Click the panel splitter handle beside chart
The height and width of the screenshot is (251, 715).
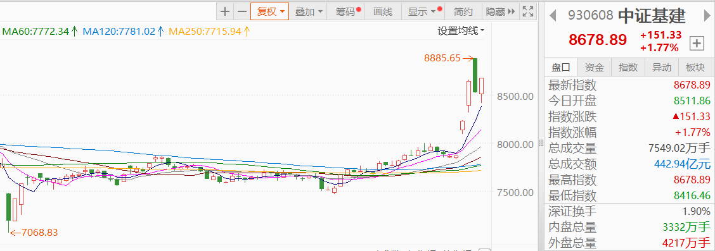pyautogui.click(x=541, y=143)
